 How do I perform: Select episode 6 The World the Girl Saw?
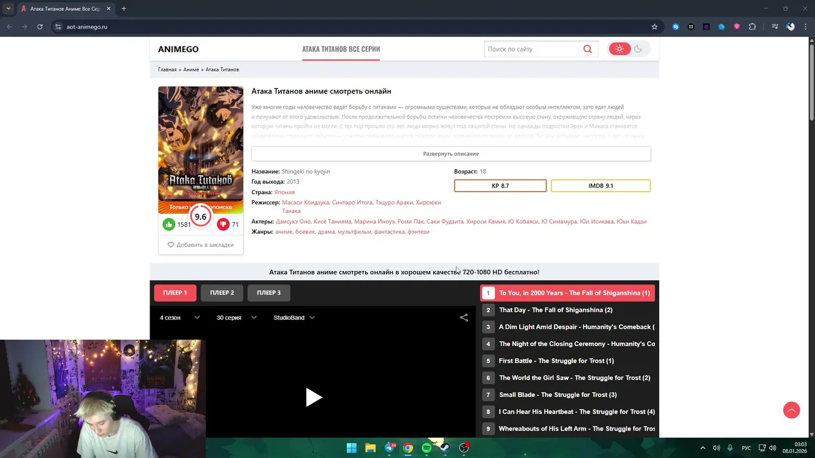pos(567,378)
